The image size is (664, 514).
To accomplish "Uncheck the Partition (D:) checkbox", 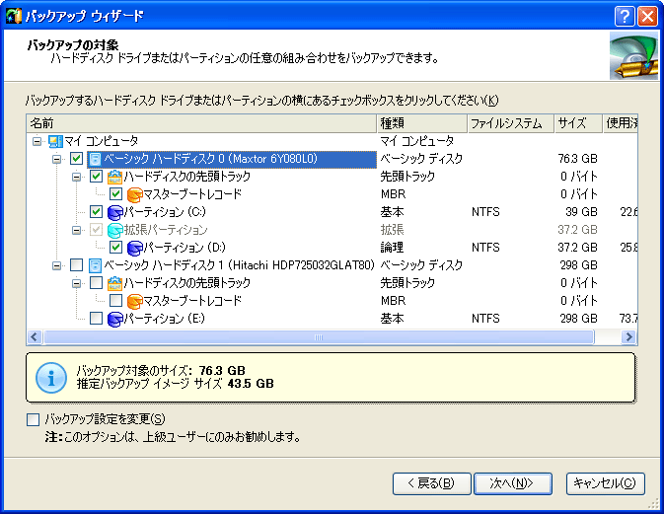I will pos(115,248).
